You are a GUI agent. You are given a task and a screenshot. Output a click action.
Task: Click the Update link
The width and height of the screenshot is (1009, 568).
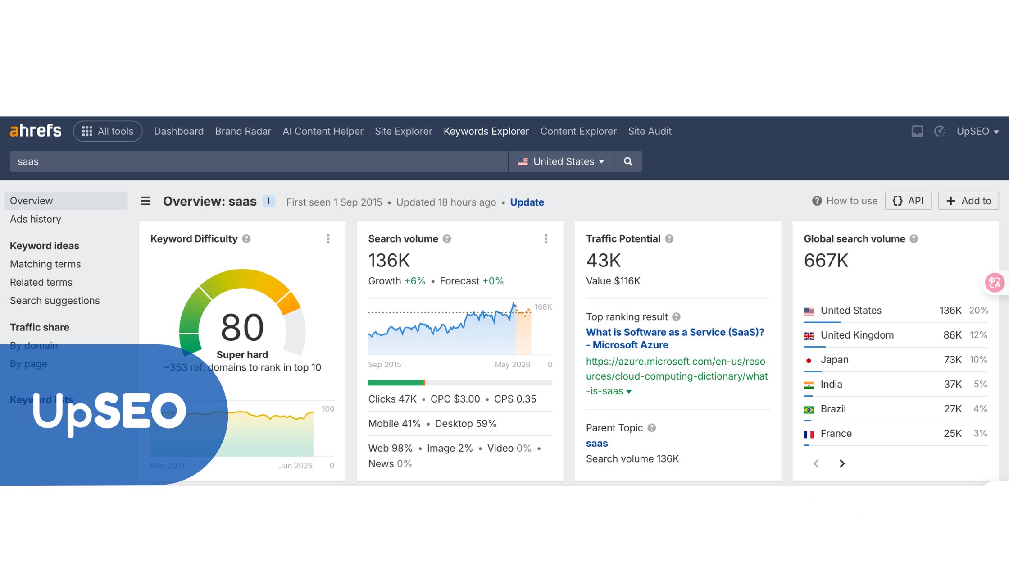pos(527,202)
